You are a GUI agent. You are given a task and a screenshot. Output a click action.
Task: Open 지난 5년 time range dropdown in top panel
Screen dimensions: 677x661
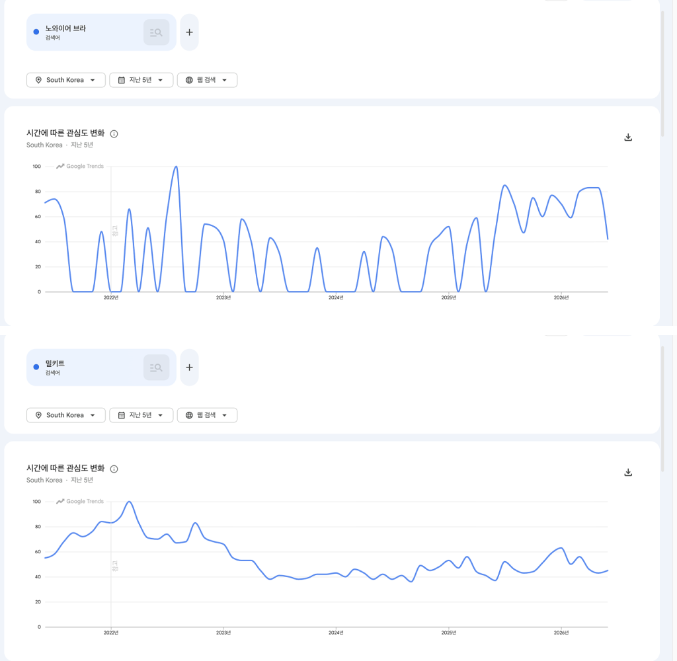tap(141, 80)
